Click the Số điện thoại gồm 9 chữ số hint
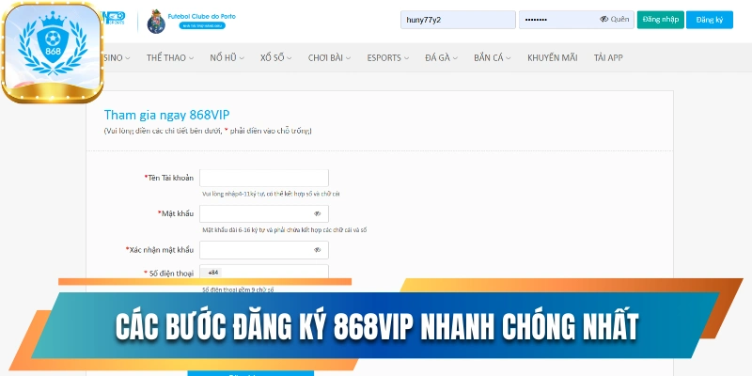Screen dimensions: 752x376 [238, 290]
